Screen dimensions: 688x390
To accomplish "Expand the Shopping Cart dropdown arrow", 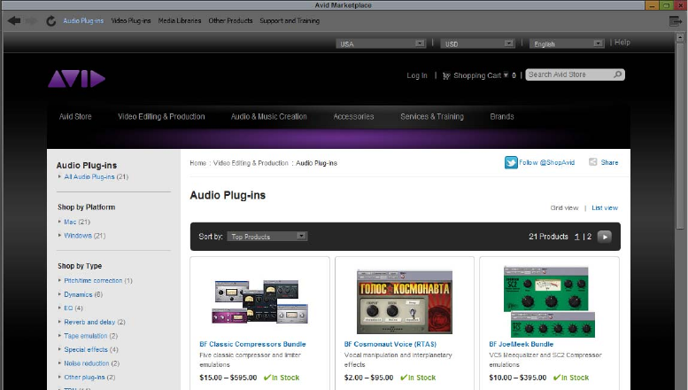I will coord(506,75).
